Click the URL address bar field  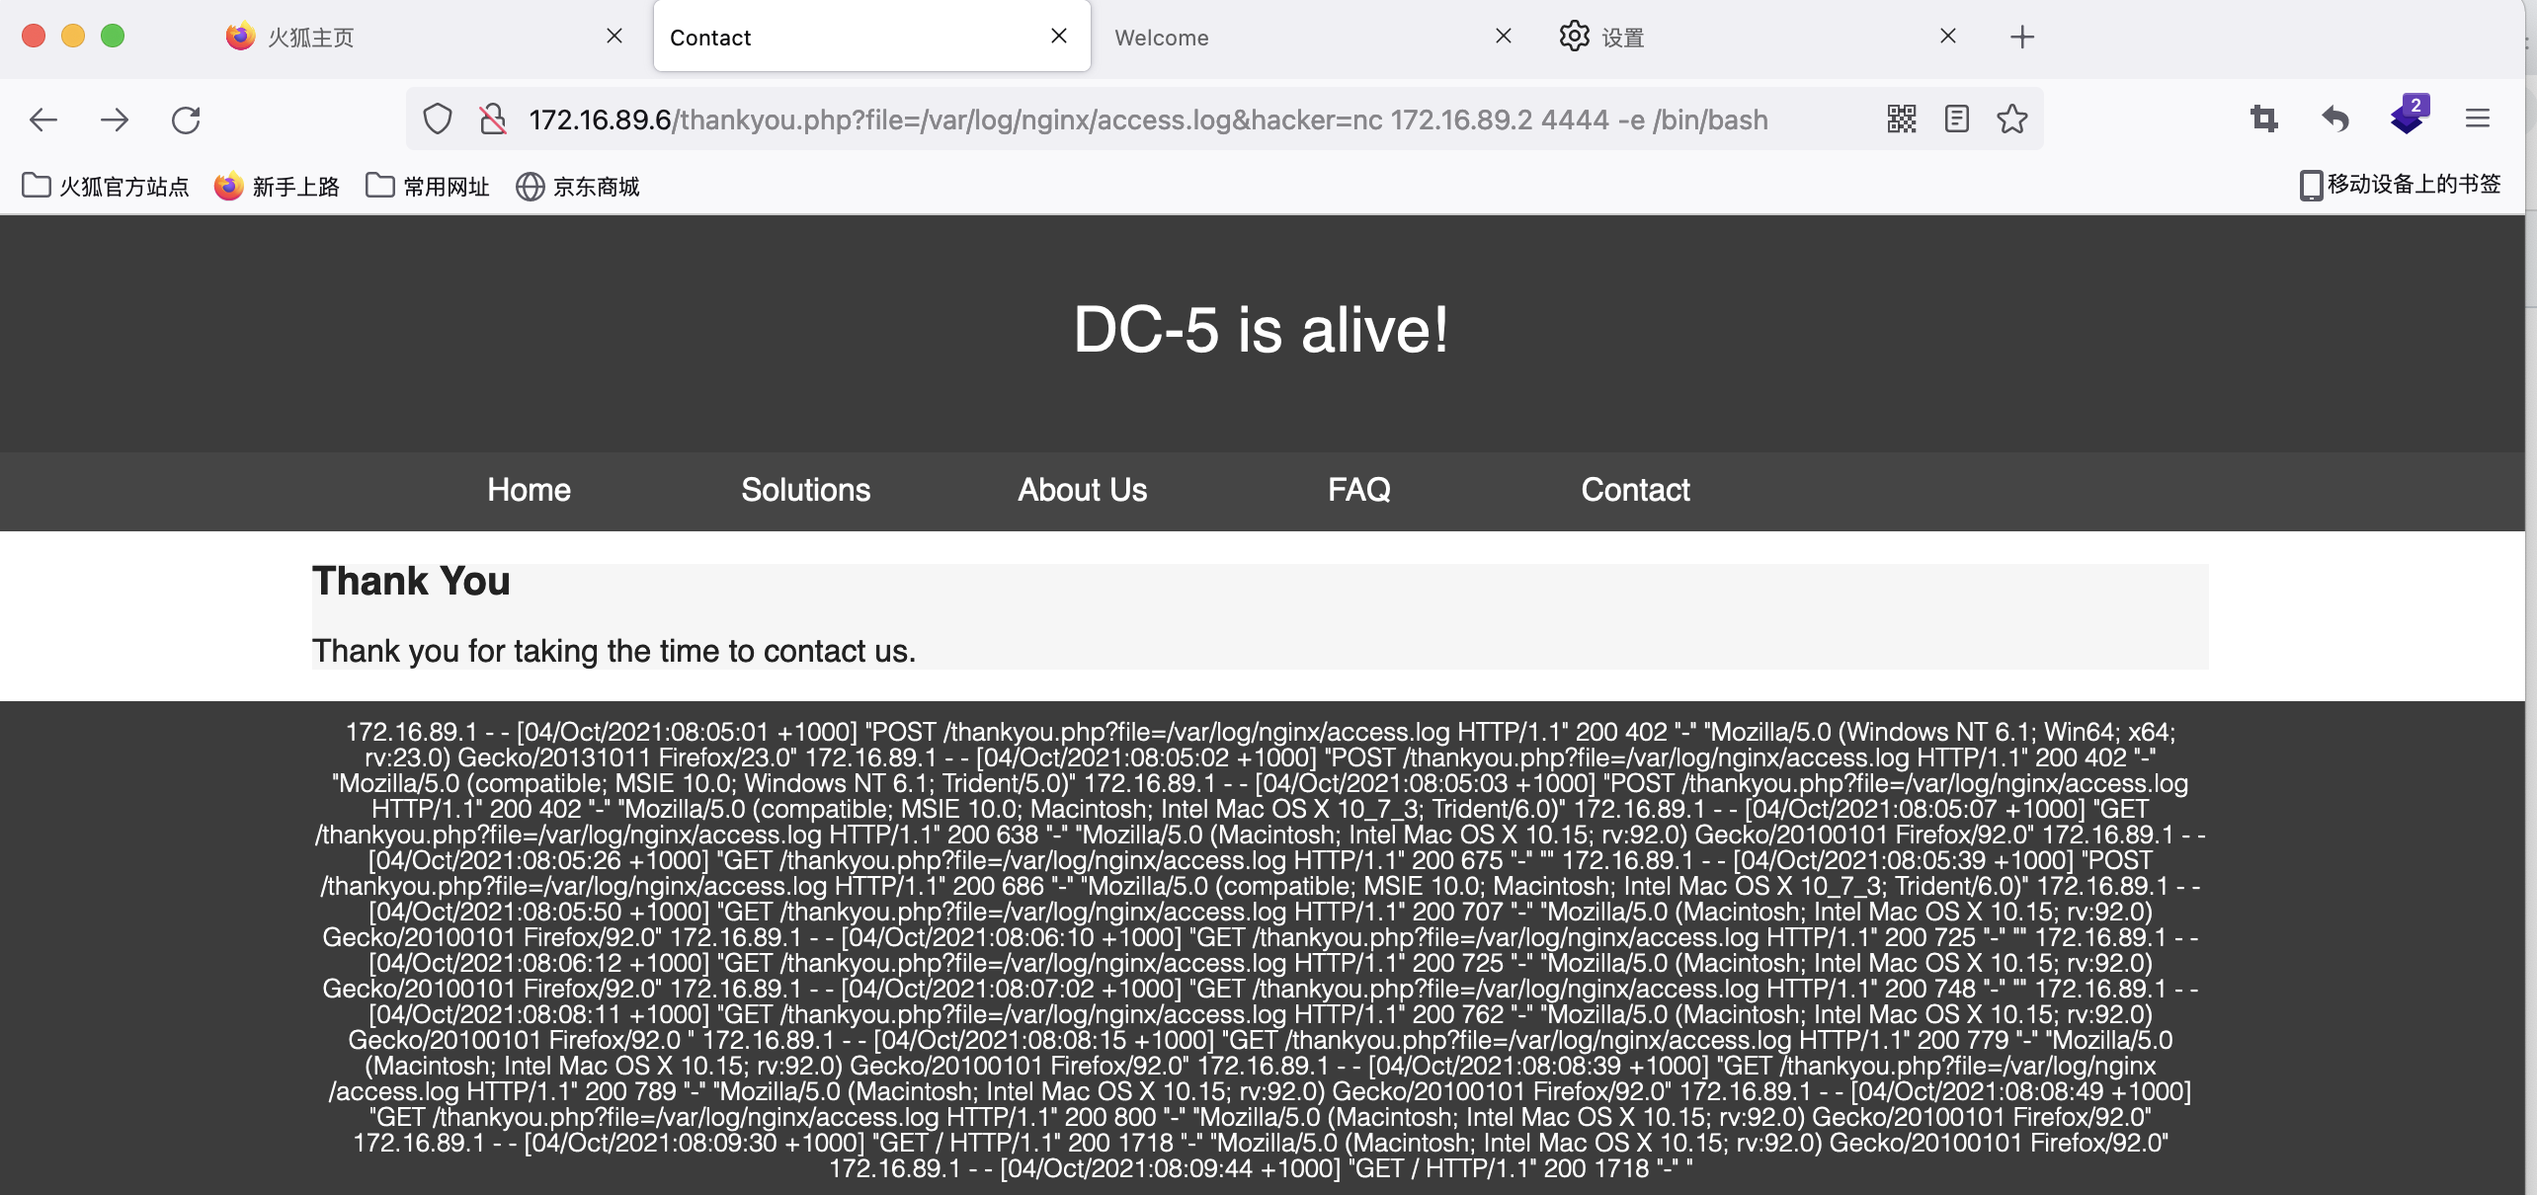[1146, 119]
